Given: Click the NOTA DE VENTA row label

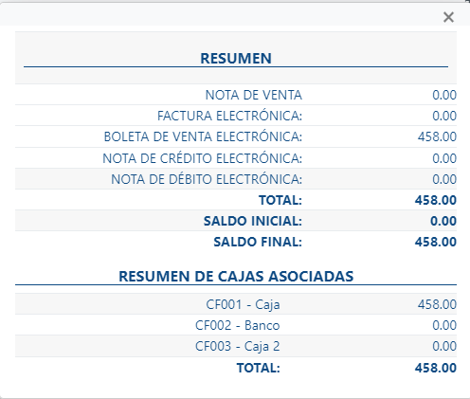Looking at the screenshot, I should pyautogui.click(x=254, y=95).
